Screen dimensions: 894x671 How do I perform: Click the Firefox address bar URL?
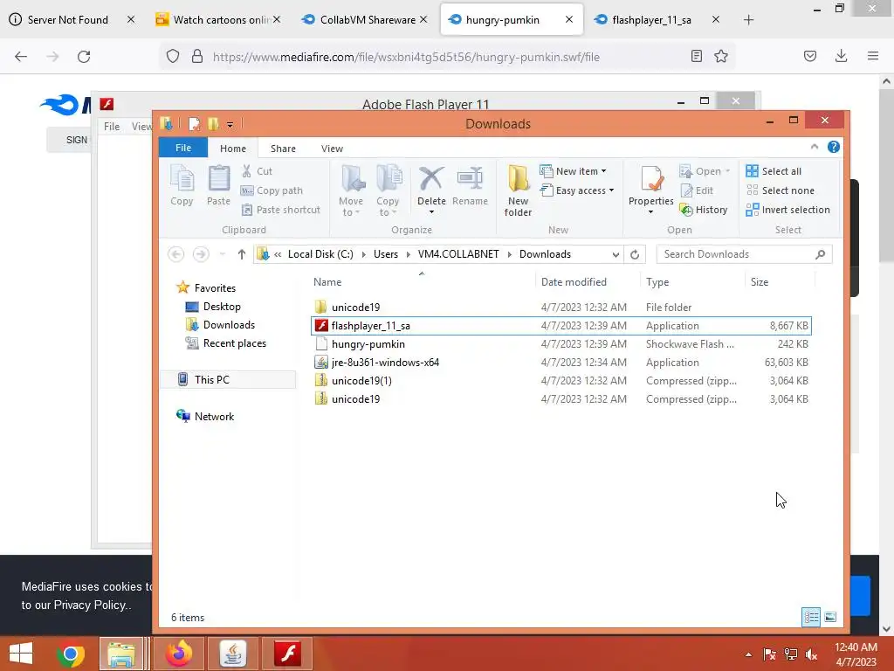point(406,57)
